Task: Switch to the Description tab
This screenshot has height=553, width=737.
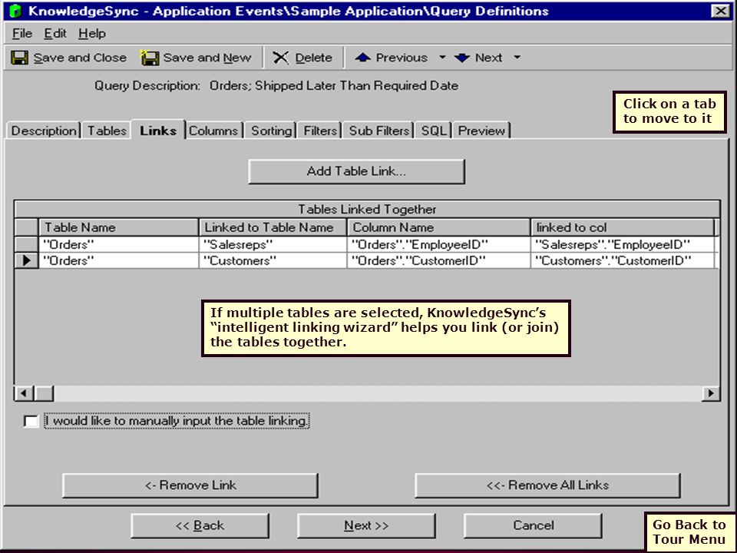Action: pos(44,131)
